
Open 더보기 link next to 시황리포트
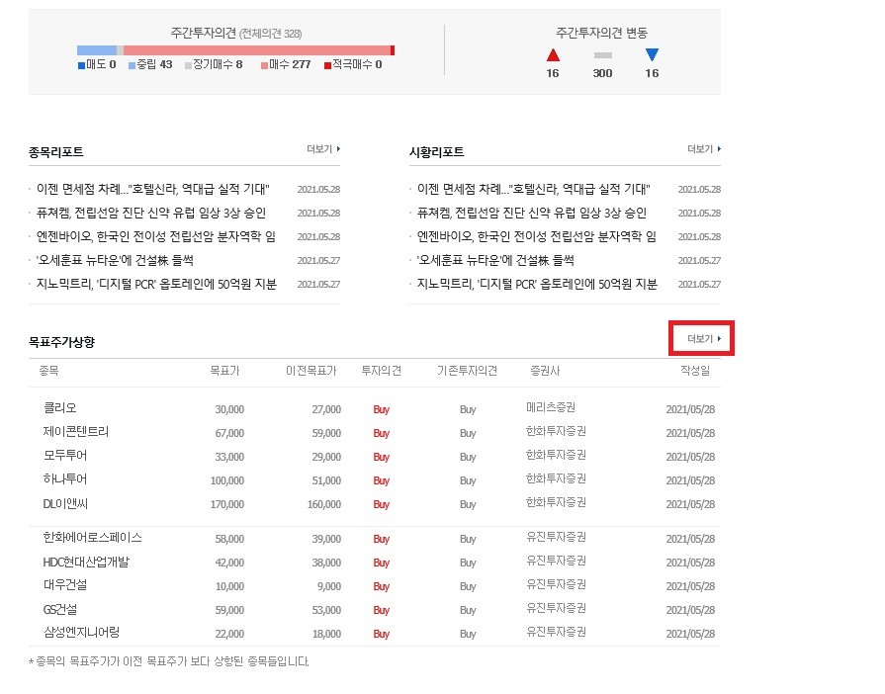(x=704, y=149)
